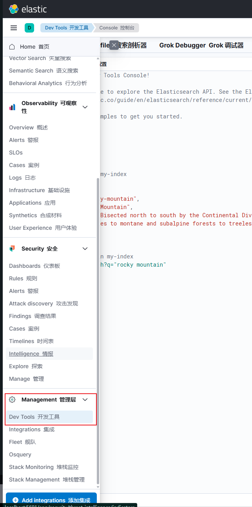Open Alerts under Observability
This screenshot has width=252, height=507.
pos(24,140)
